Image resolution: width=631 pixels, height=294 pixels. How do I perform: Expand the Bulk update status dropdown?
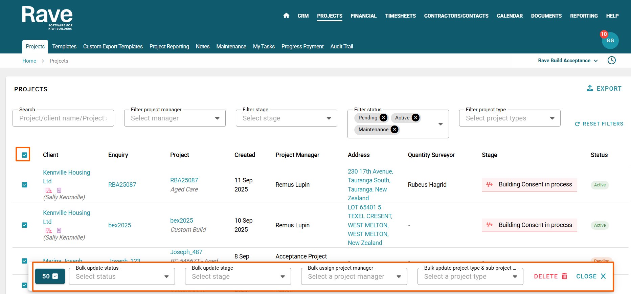point(122,277)
